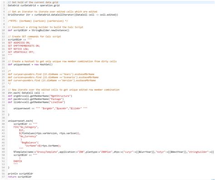
Task: Click the commented 'def curscen' line
Action: coord(53,77)
